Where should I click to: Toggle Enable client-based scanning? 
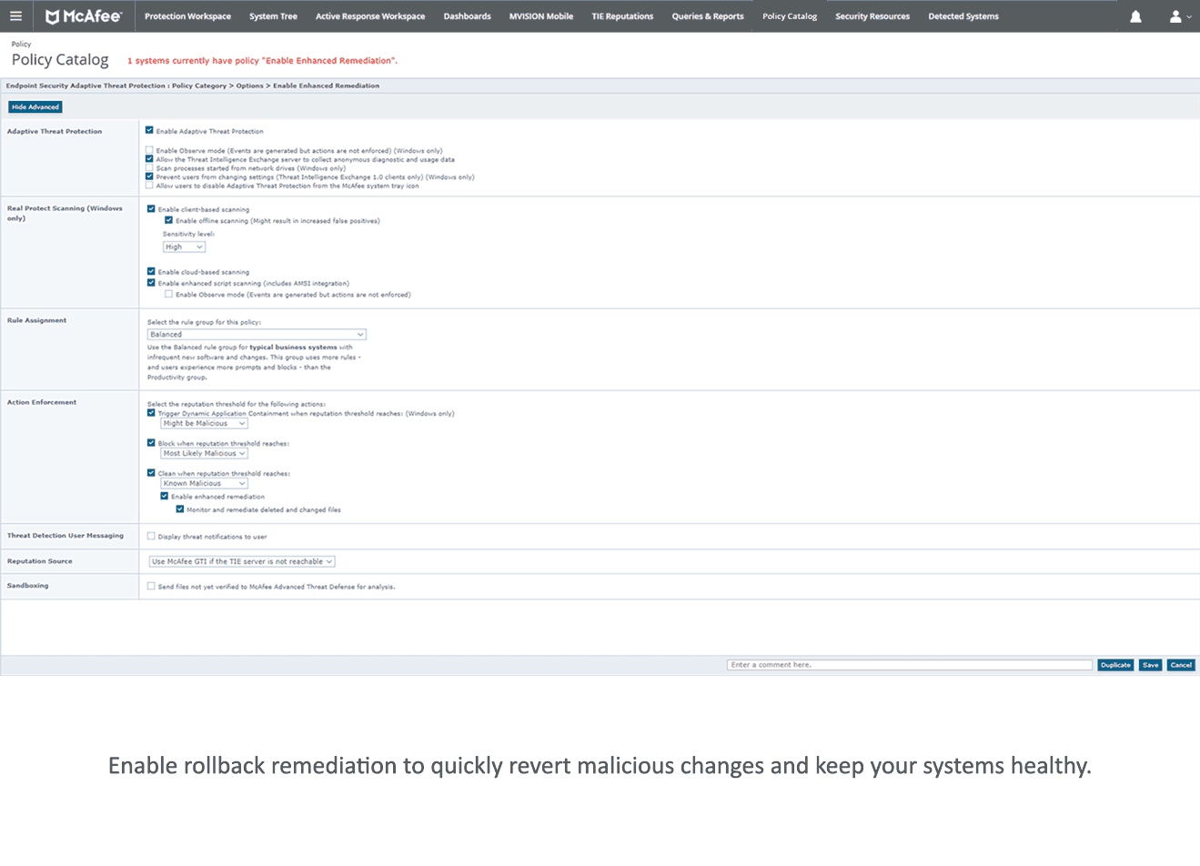point(151,209)
